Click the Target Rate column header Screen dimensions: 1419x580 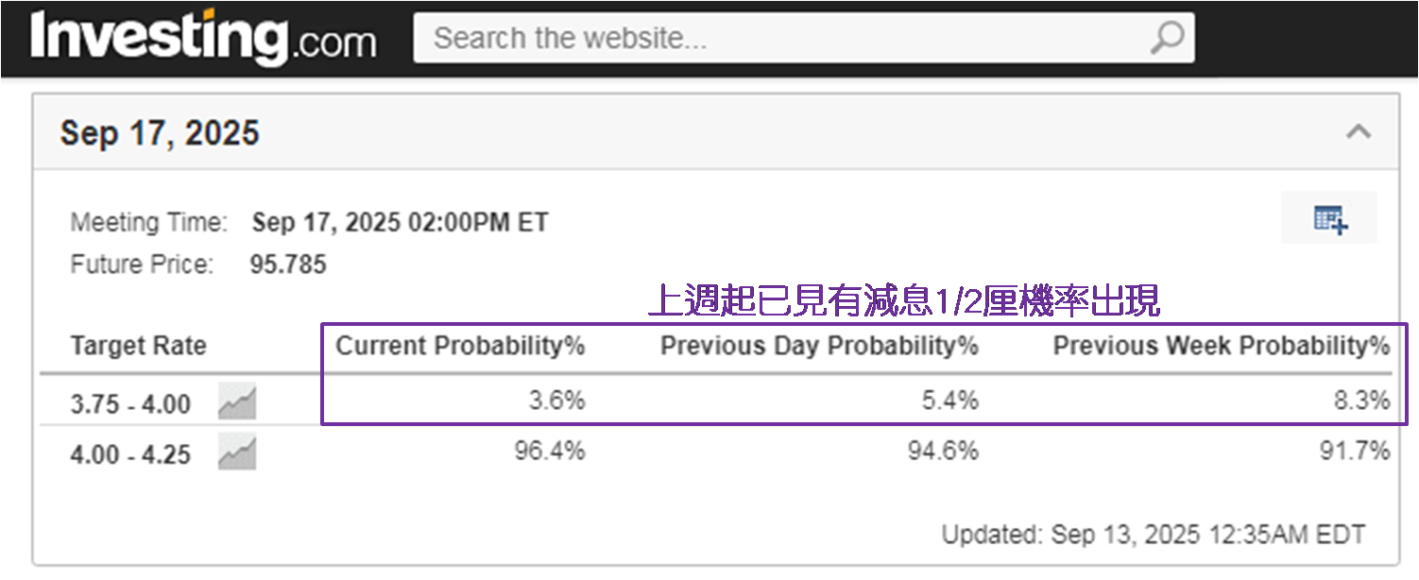tap(138, 346)
